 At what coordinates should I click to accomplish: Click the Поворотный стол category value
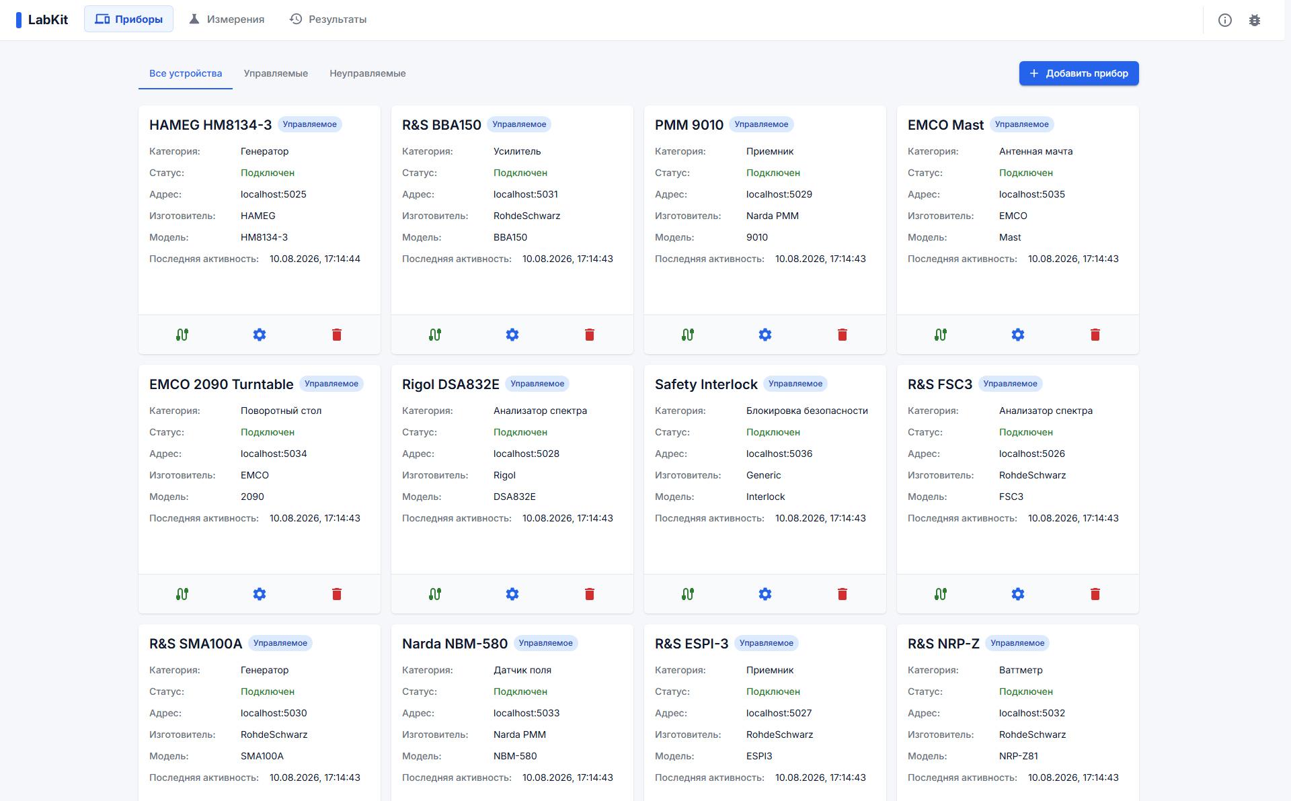[281, 411]
